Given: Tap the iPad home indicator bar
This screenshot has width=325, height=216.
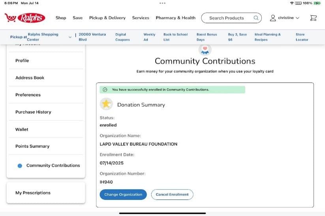Looking at the screenshot, I should [x=163, y=213].
